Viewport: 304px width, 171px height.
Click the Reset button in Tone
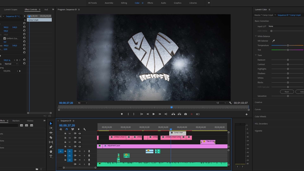(x=287, y=92)
